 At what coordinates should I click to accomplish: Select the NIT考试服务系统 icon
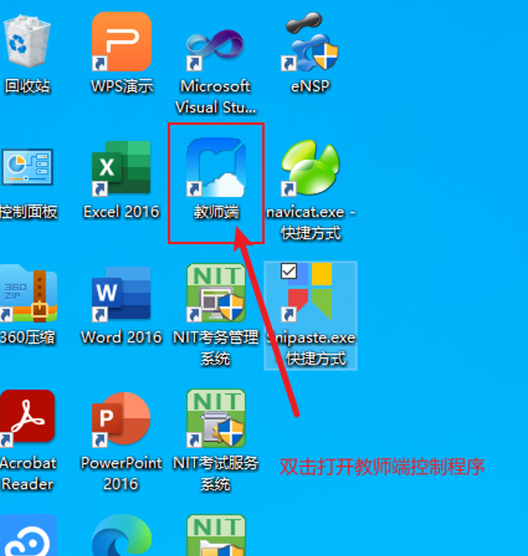point(216,419)
